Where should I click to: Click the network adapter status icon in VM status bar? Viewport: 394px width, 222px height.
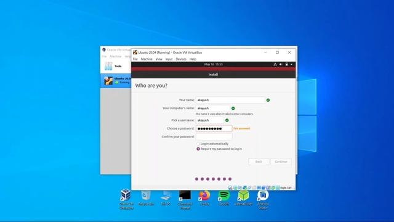244,187
